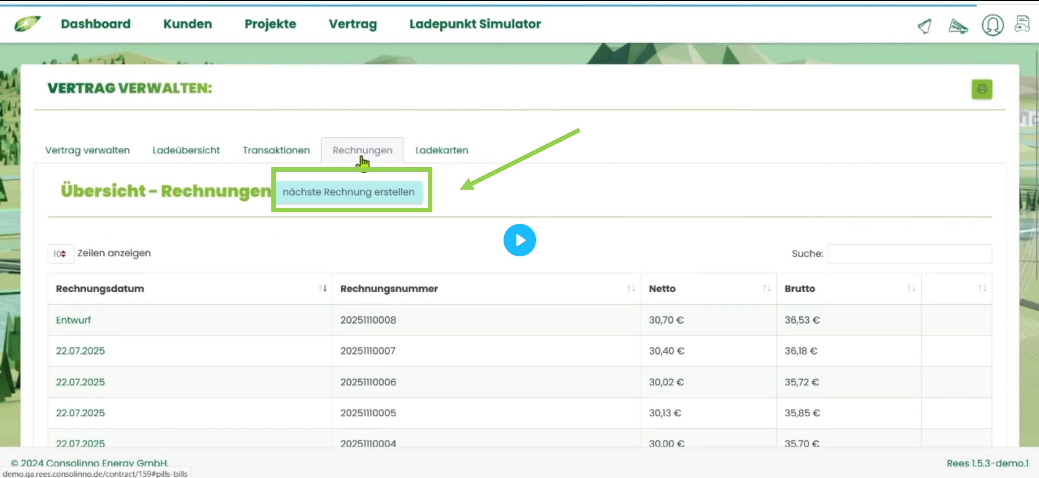Open 22.07.2025 link for invoice 20251110007
The height and width of the screenshot is (478, 1039).
pos(80,351)
